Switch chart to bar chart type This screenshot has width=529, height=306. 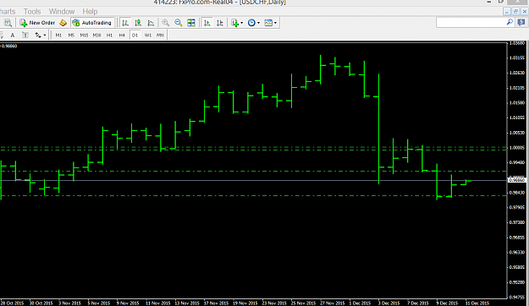[125, 23]
